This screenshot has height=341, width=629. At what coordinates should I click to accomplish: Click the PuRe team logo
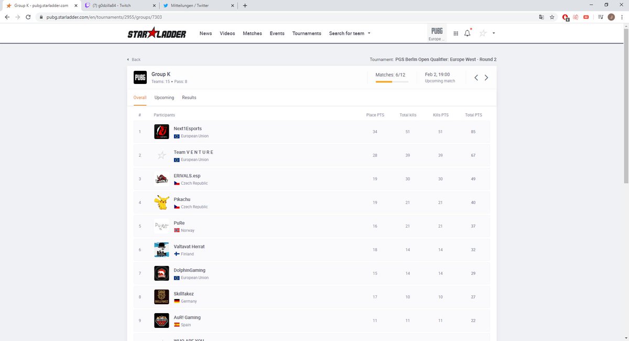(161, 226)
